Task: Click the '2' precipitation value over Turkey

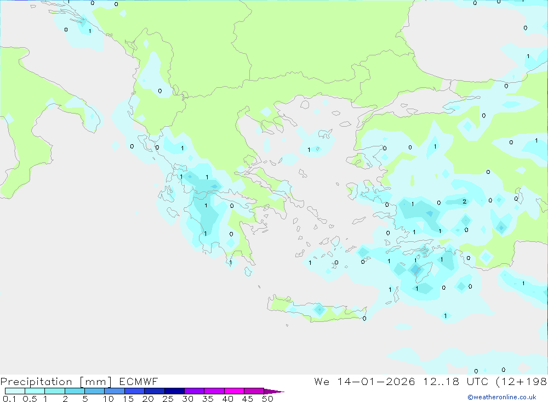Action: (x=465, y=201)
